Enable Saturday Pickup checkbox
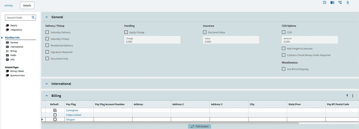Image resolution: width=359 pixels, height=129 pixels. coord(47,39)
